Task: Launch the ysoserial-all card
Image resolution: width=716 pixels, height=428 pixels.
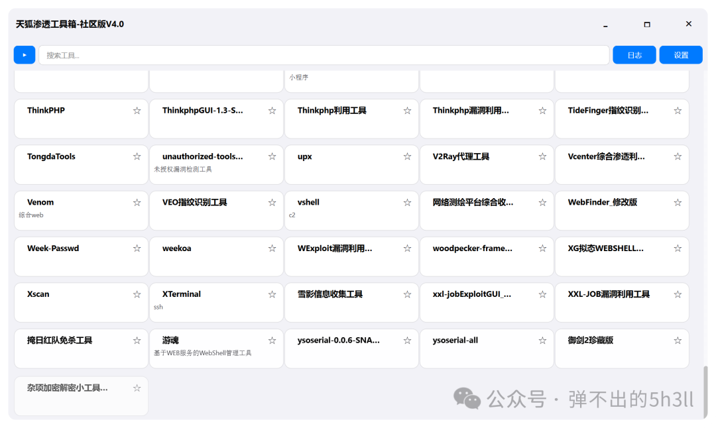Action: [x=487, y=348]
